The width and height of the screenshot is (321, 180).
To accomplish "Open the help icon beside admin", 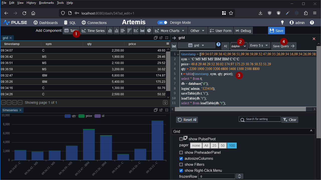I will point(312,22).
